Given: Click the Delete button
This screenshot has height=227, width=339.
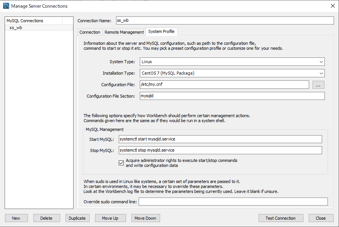Looking at the screenshot, I should coord(46,218).
